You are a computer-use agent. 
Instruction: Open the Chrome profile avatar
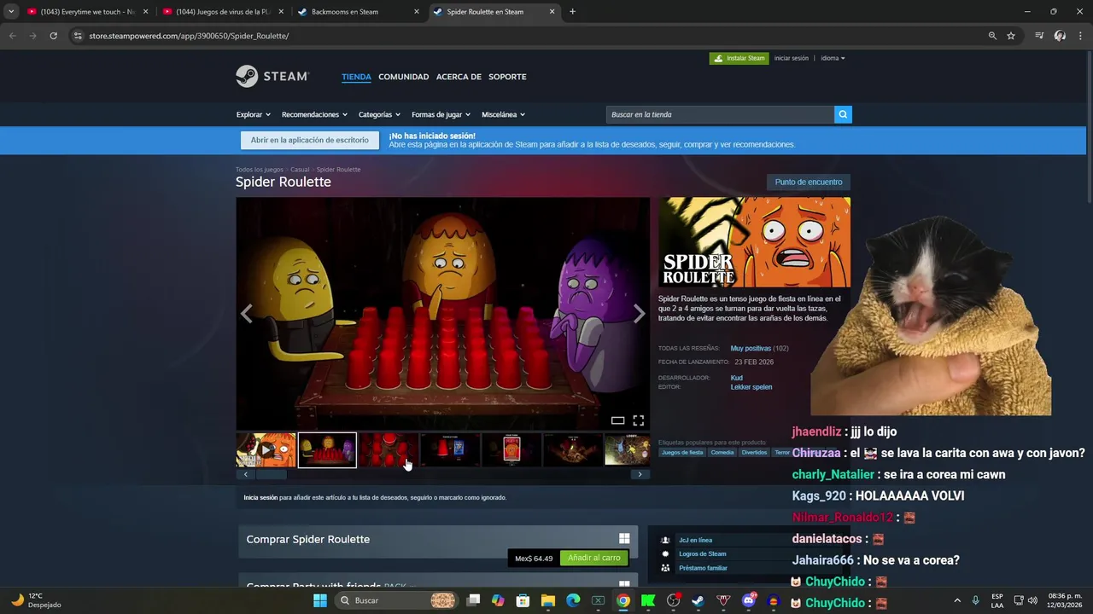point(1060,36)
